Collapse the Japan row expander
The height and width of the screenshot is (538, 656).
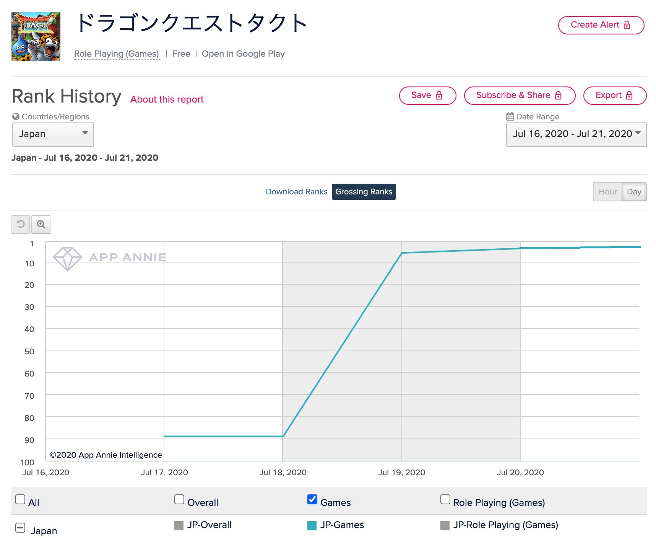20,528
